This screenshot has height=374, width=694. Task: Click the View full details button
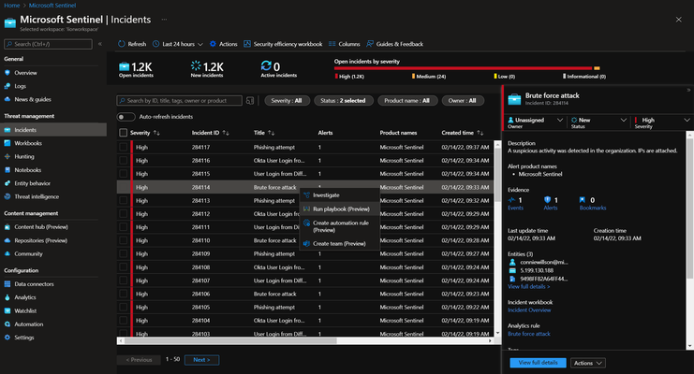(538, 363)
